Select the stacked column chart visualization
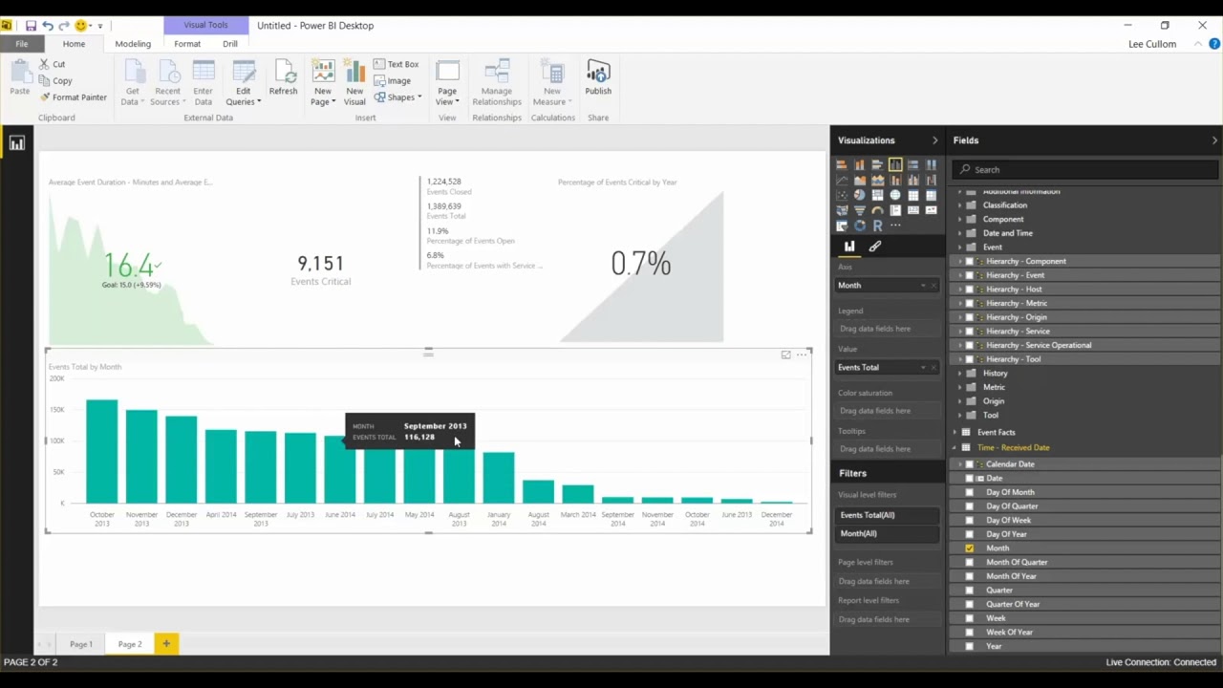1223x688 pixels. [x=860, y=164]
